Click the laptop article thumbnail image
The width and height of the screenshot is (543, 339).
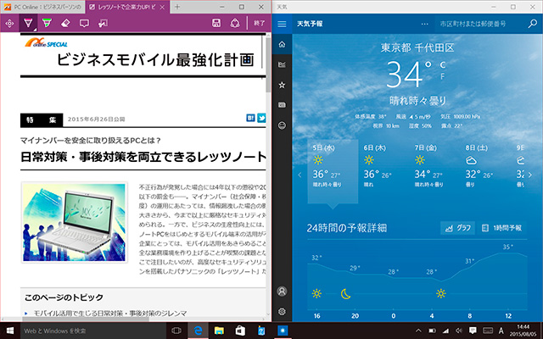74,222
